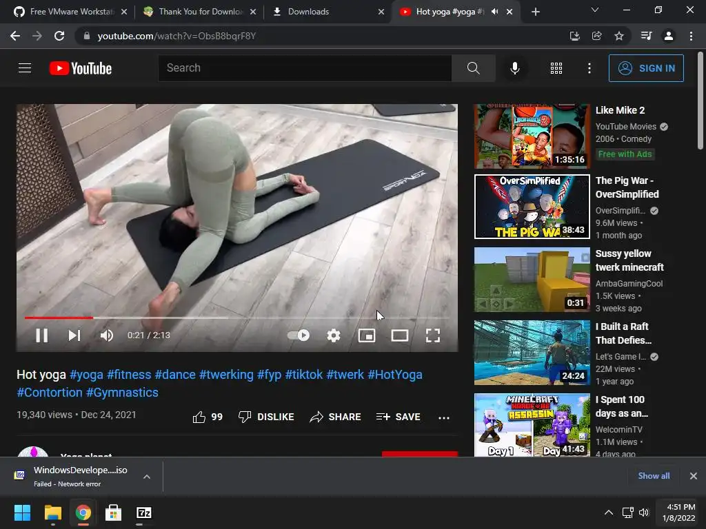This screenshot has width=706, height=529.
Task: Open the YouTube hamburger guide menu
Action: click(25, 68)
